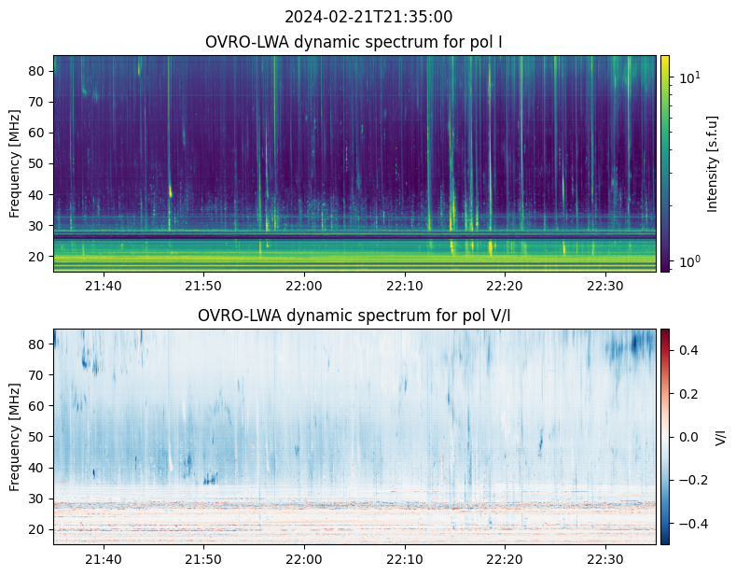Click the 0.4 tick on the V/I colorbar
This screenshot has height=576, width=736.
[688, 350]
